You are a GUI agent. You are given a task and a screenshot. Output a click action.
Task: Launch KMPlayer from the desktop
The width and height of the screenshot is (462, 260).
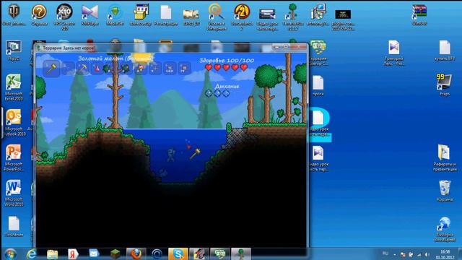(90, 14)
